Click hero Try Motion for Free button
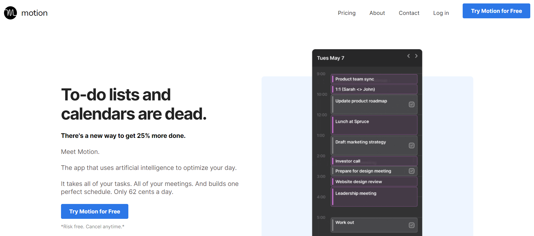 pyautogui.click(x=95, y=211)
